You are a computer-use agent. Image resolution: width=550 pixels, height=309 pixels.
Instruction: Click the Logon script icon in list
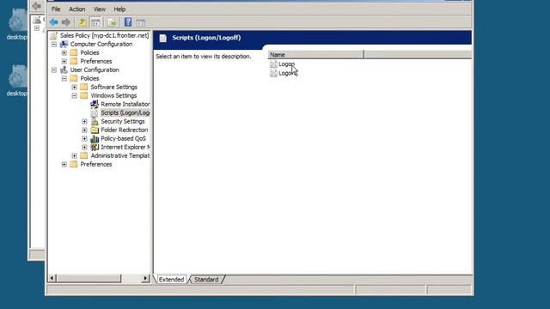pyautogui.click(x=273, y=64)
